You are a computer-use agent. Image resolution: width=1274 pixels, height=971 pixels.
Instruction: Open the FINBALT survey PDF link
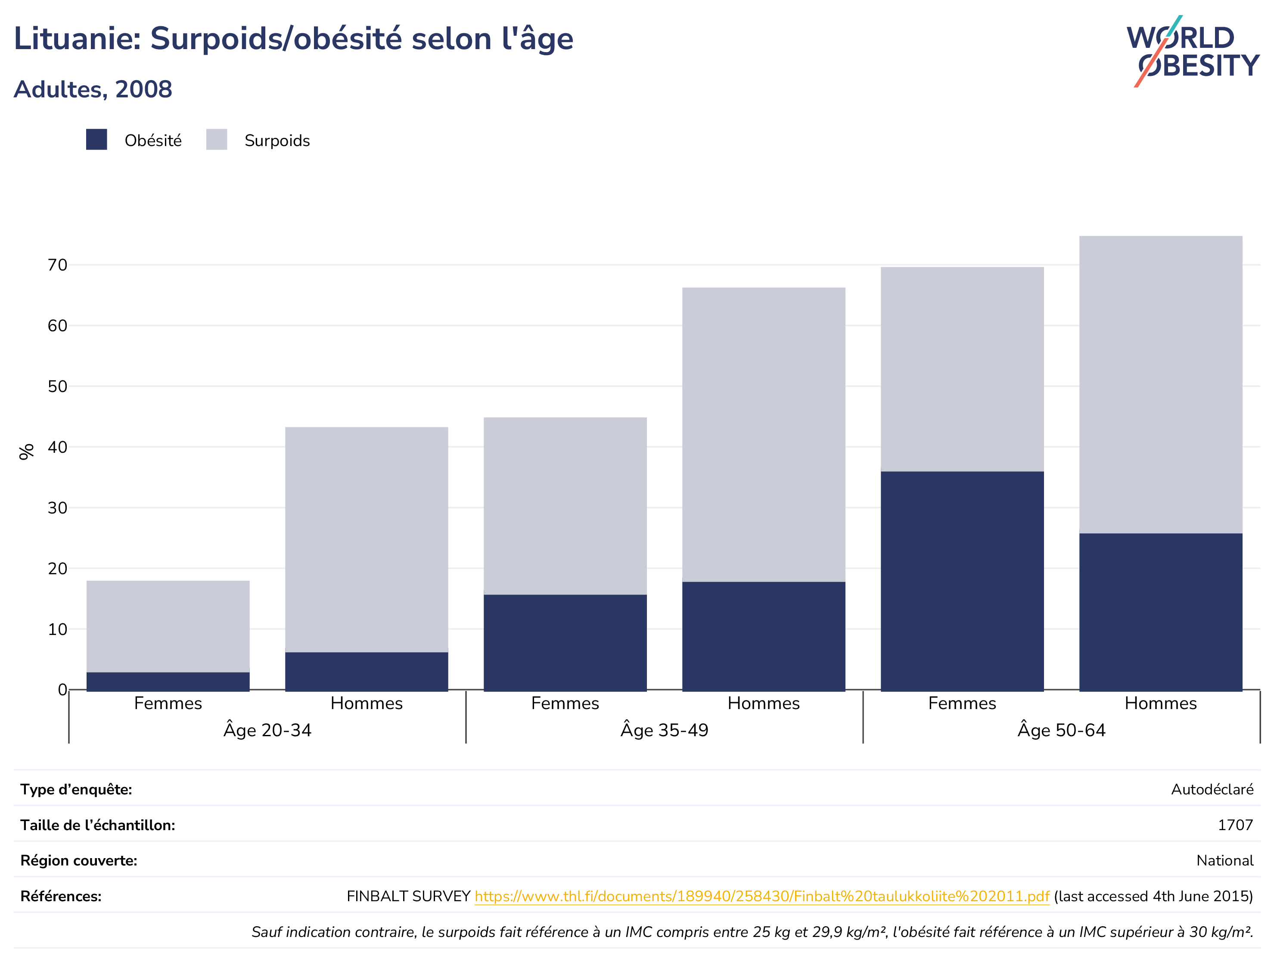[x=762, y=896]
